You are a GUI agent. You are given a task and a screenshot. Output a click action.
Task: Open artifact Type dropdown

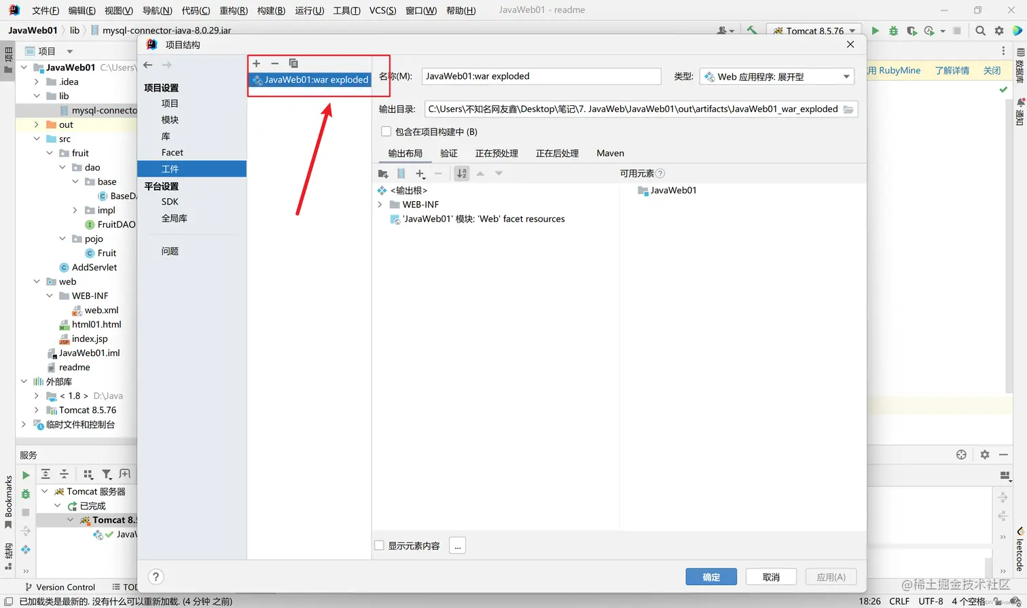click(x=777, y=77)
